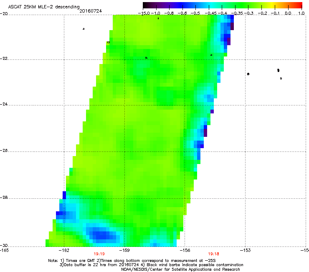
Task: Click the title "ASCAT 25KM MLE-2 descending"
Action: click(x=44, y=7)
